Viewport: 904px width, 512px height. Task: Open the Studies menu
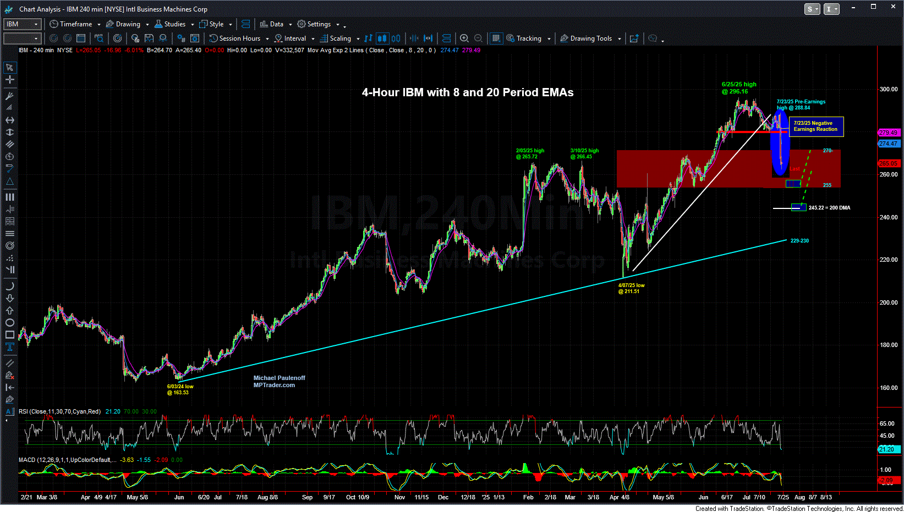tap(170, 24)
